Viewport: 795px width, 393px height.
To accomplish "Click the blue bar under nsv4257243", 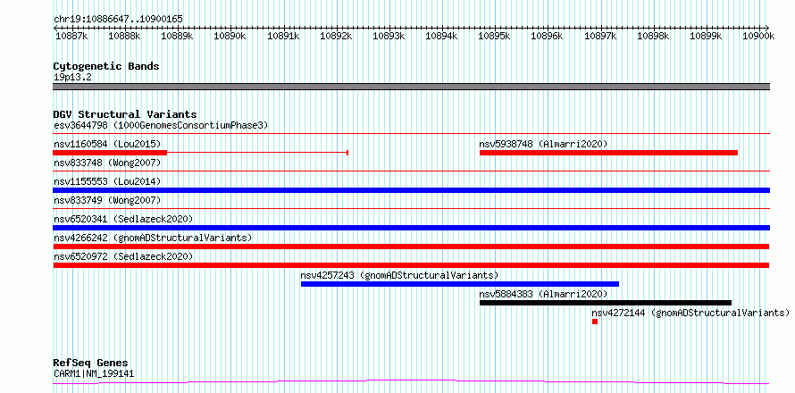I will (460, 284).
